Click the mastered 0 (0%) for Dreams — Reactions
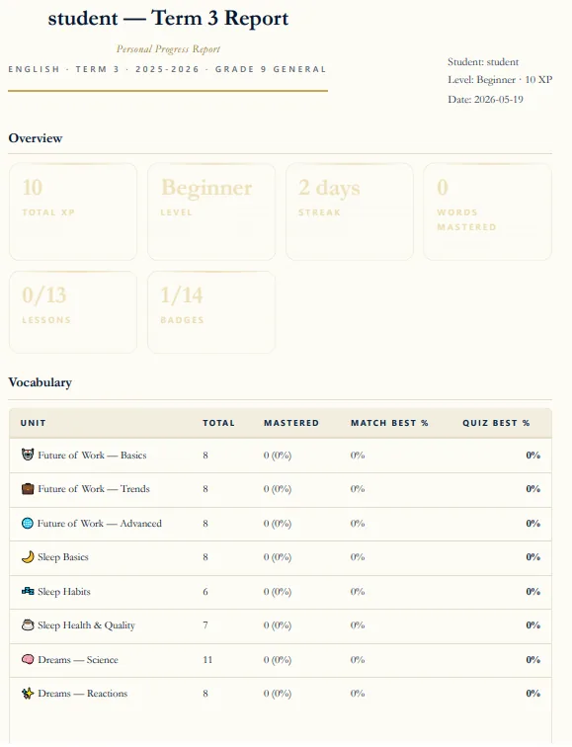 tap(278, 694)
